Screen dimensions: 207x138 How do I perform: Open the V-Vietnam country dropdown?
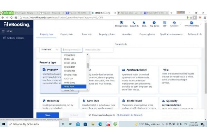(x=49, y=50)
